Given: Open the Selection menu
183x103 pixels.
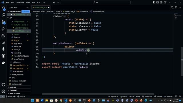Looking at the screenshot, I should pos(20,3).
